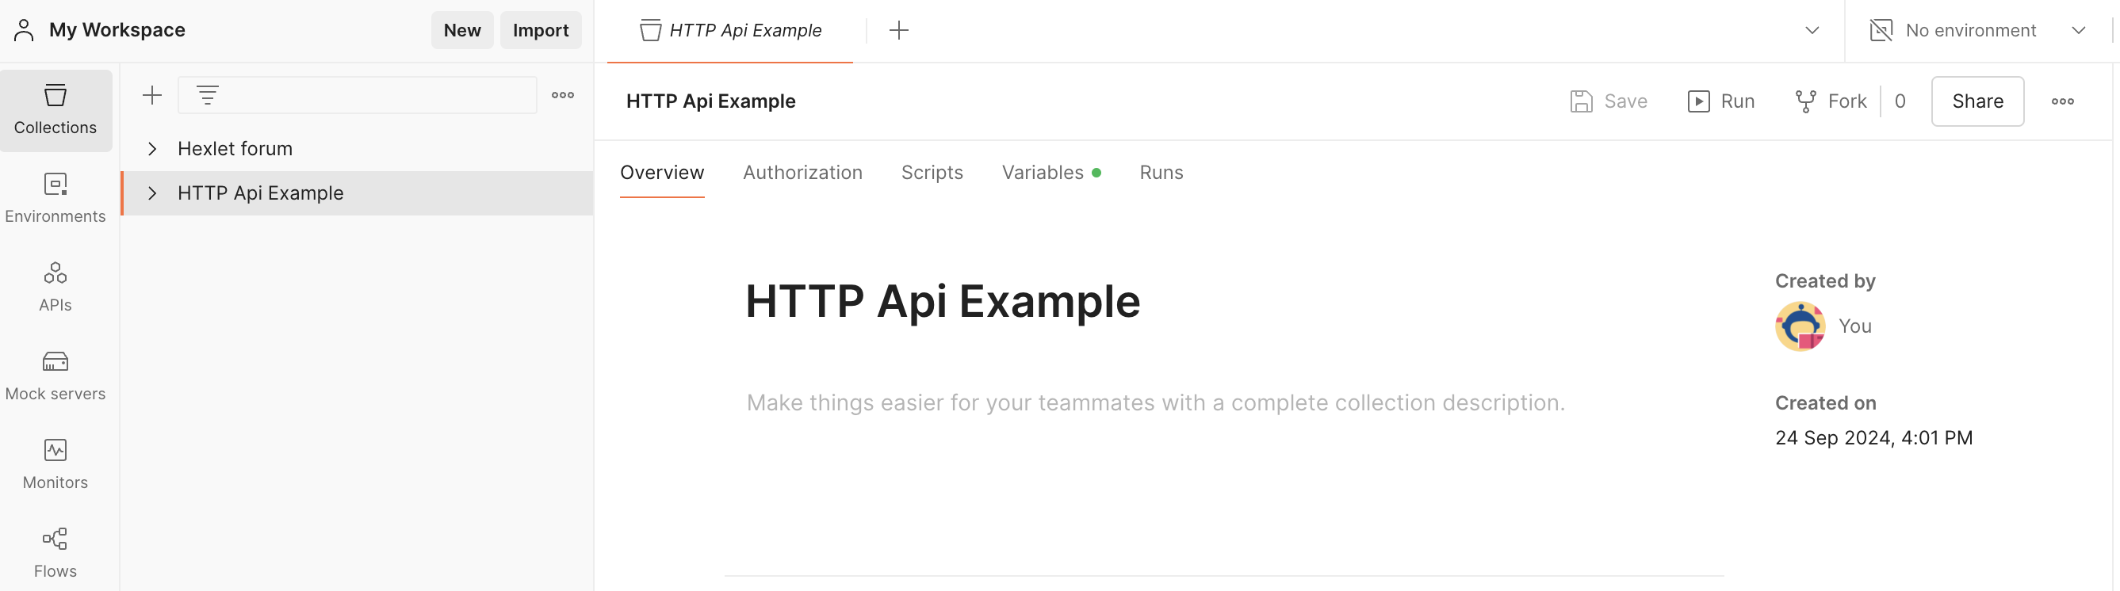This screenshot has height=591, width=2120.
Task: Click the Share button
Action: point(1976,101)
